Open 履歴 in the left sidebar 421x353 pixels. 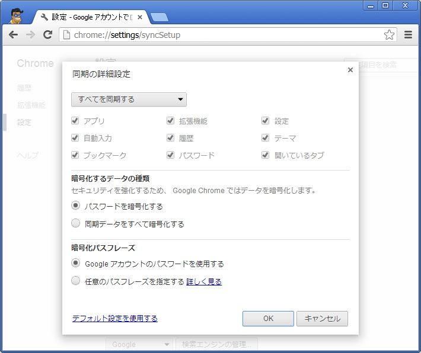coord(24,88)
